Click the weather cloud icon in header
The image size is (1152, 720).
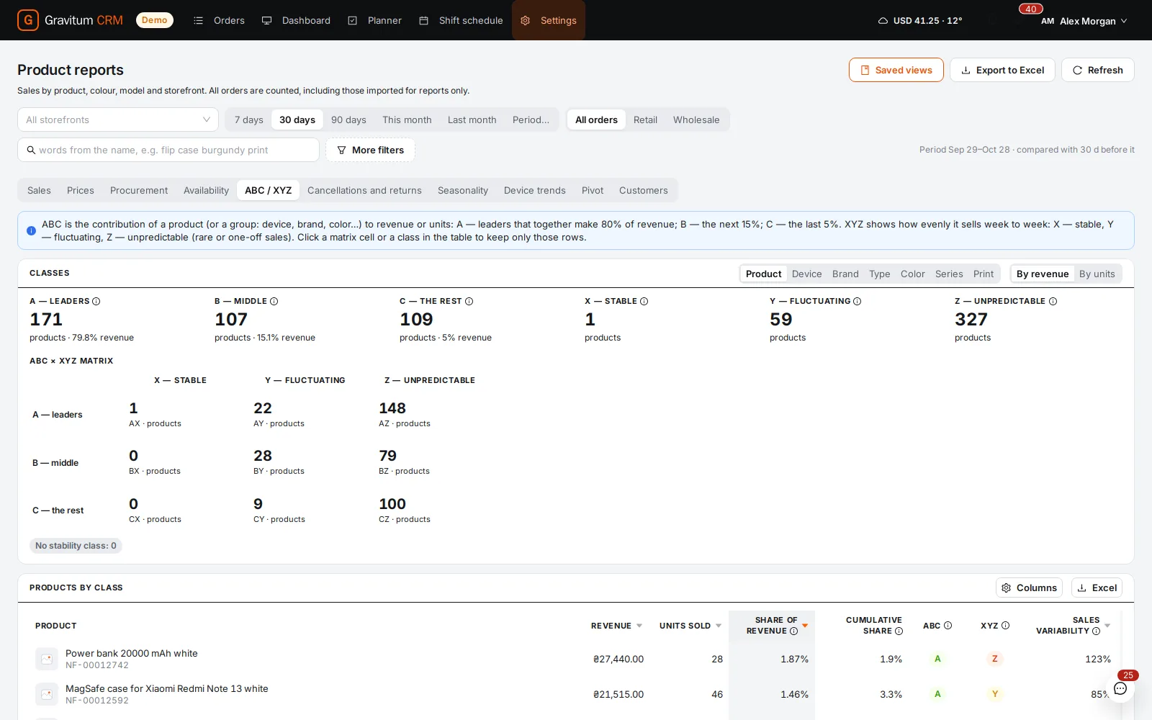[x=883, y=21]
